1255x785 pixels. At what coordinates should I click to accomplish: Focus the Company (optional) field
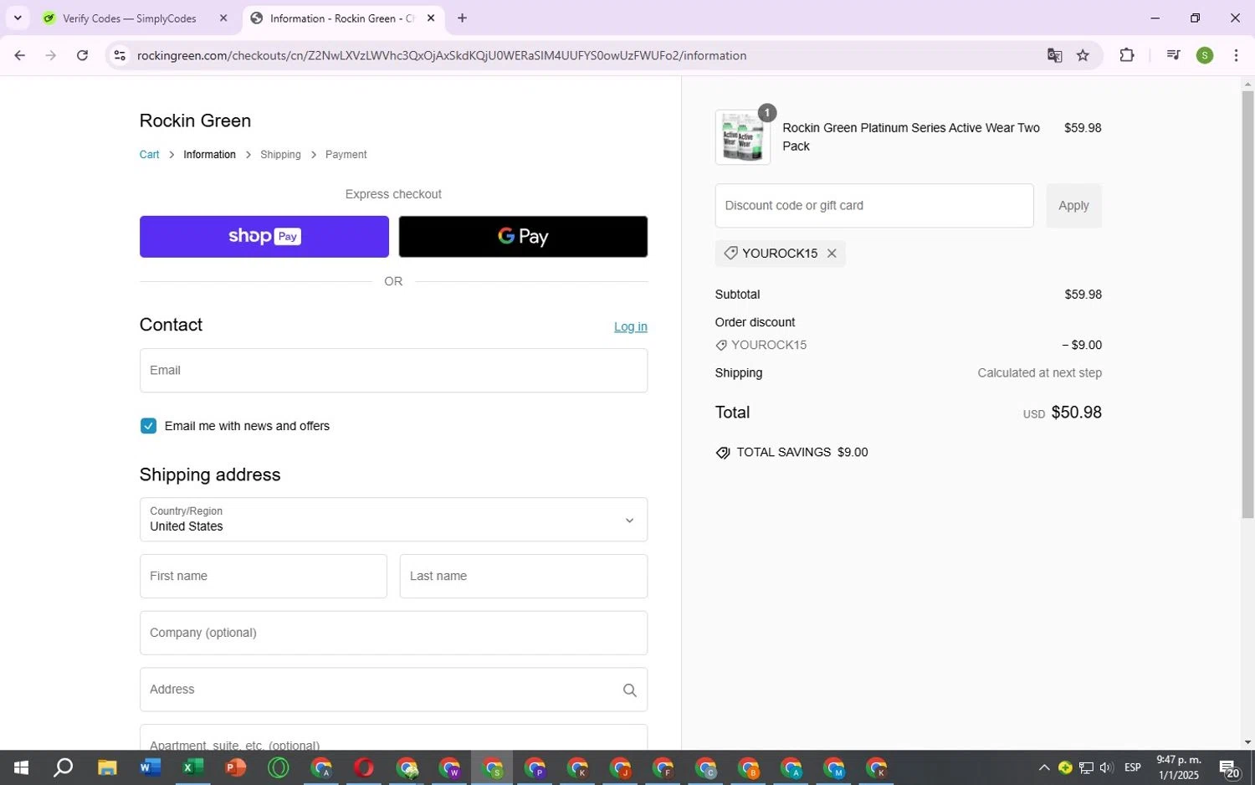click(393, 634)
